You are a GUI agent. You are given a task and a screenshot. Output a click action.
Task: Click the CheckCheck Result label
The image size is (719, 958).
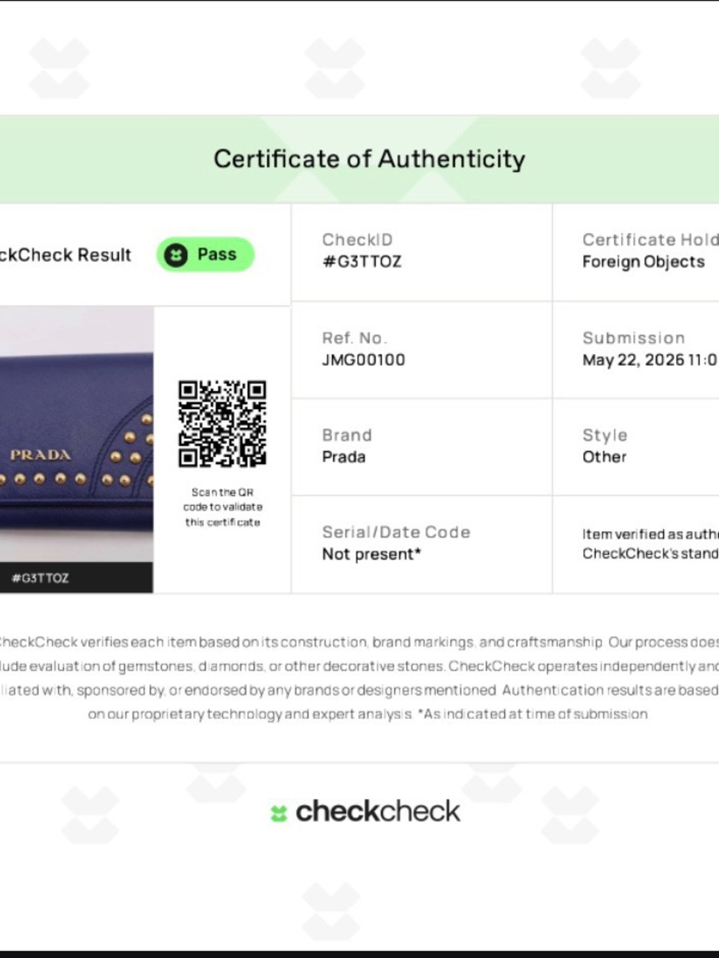tap(65, 255)
